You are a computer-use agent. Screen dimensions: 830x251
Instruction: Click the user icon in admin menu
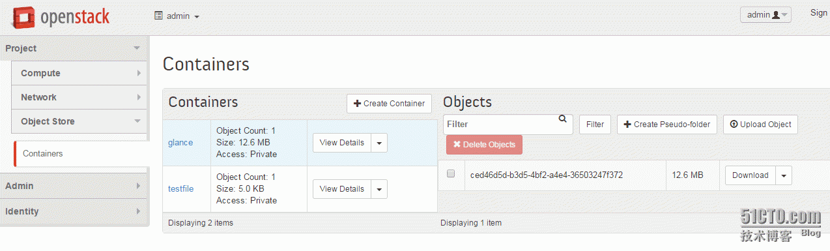coord(776,14)
